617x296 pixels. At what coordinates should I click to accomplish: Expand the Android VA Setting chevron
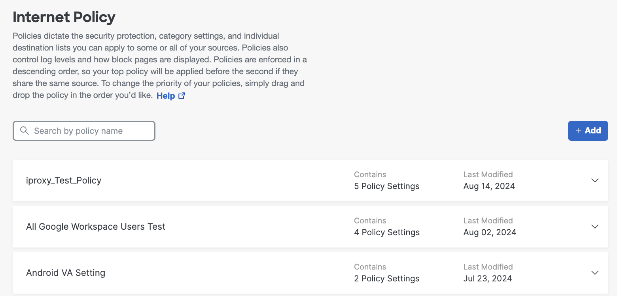click(x=594, y=273)
